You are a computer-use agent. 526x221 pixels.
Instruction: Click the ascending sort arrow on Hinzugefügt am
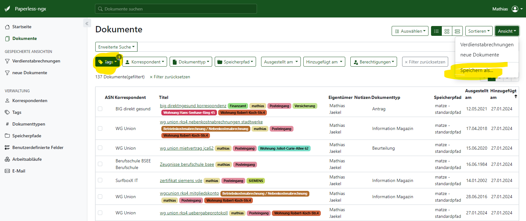516,96
